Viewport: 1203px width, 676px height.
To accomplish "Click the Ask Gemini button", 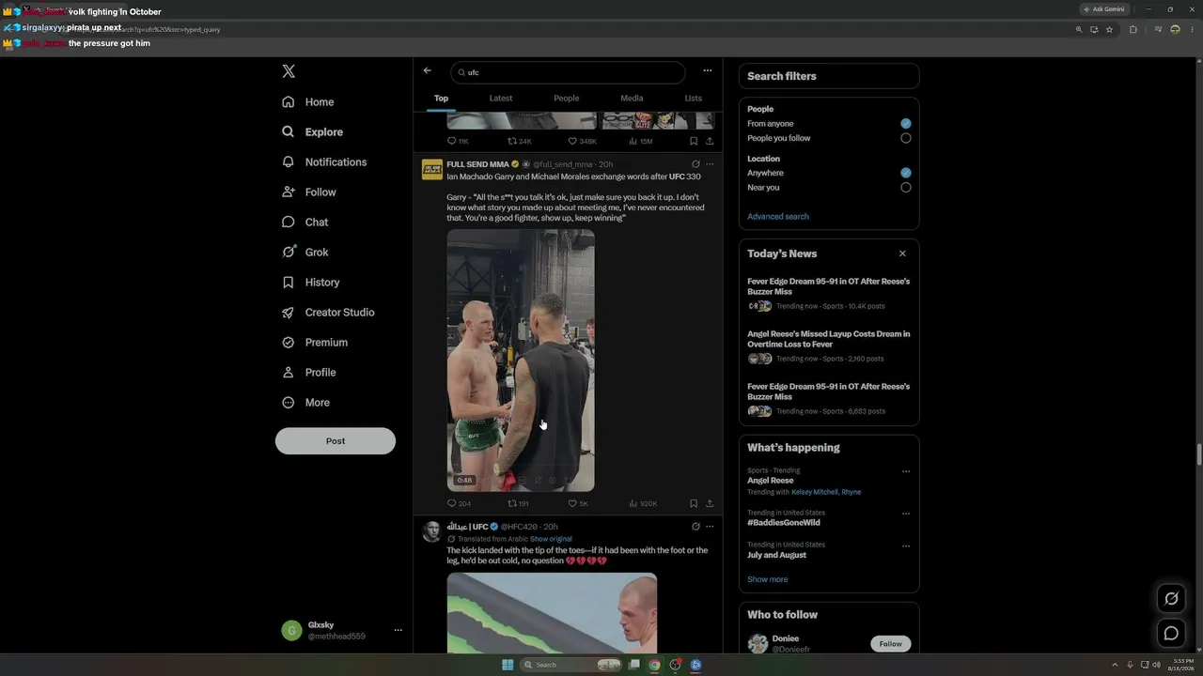I will (x=1104, y=9).
